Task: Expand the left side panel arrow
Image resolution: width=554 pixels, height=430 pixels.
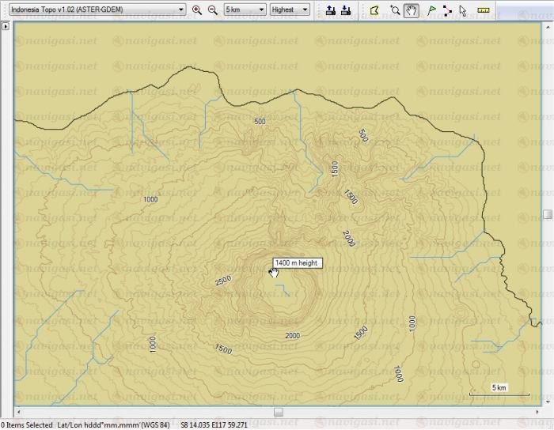Action: pyautogui.click(x=5, y=26)
